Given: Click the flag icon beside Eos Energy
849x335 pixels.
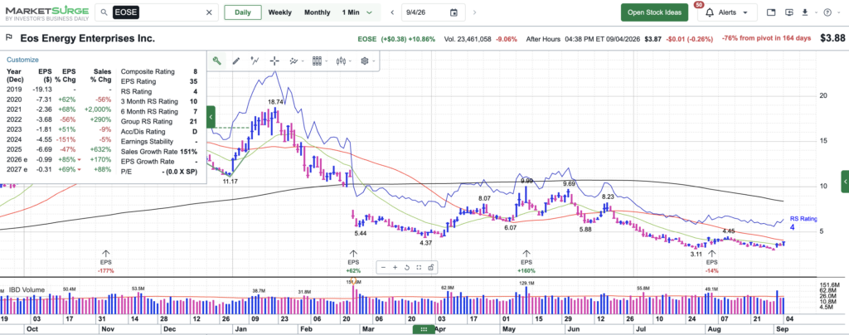Looking at the screenshot, I should click(9, 38).
